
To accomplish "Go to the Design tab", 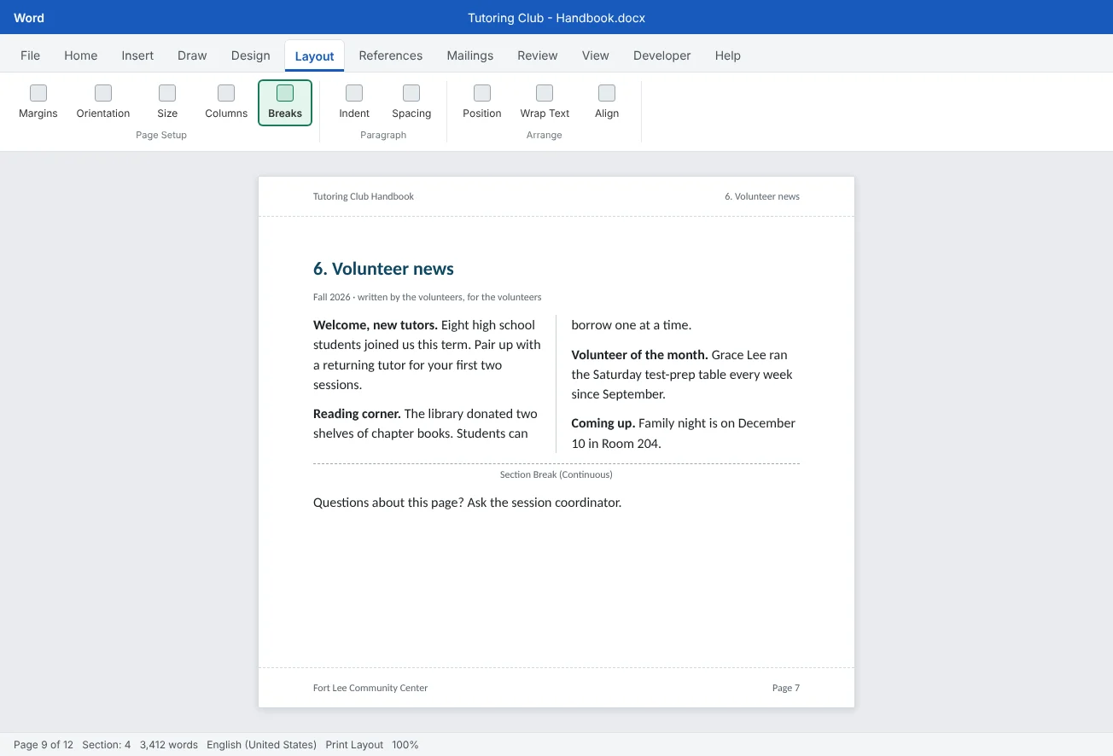I will click(251, 55).
